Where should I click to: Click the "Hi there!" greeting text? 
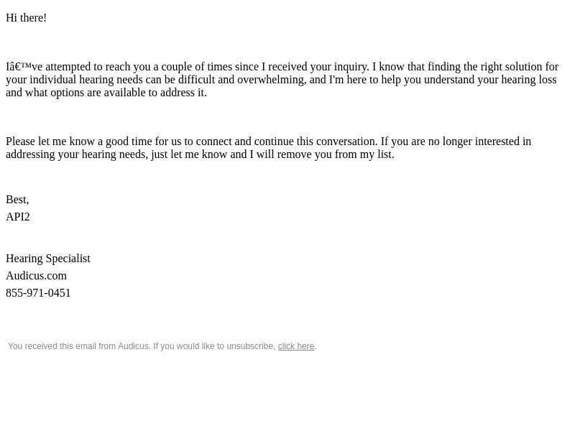coord(26,18)
